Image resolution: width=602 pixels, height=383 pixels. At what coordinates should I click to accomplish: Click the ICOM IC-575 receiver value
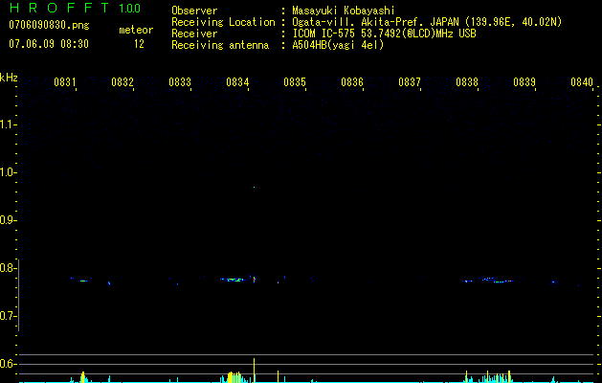pyautogui.click(x=384, y=34)
